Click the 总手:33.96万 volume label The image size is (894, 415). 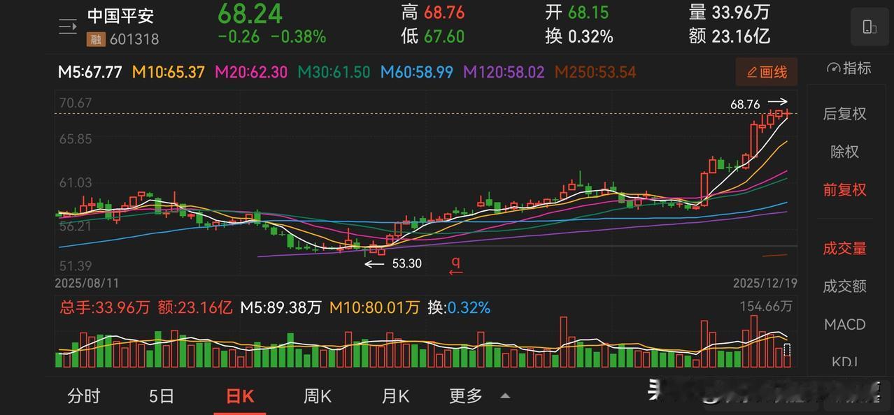[x=104, y=307]
